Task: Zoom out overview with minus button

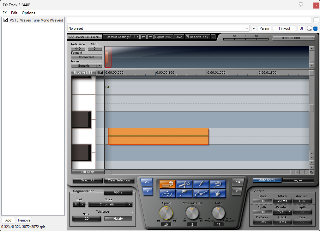Action: (311, 65)
